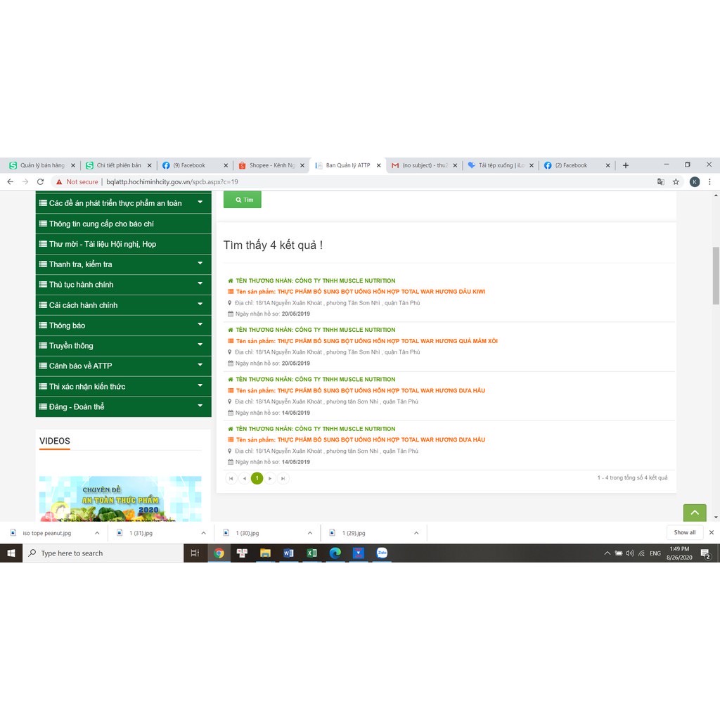Screen dimensions: 720x720
Task: Click the scroll-to-top green arrow button
Action: point(695,513)
